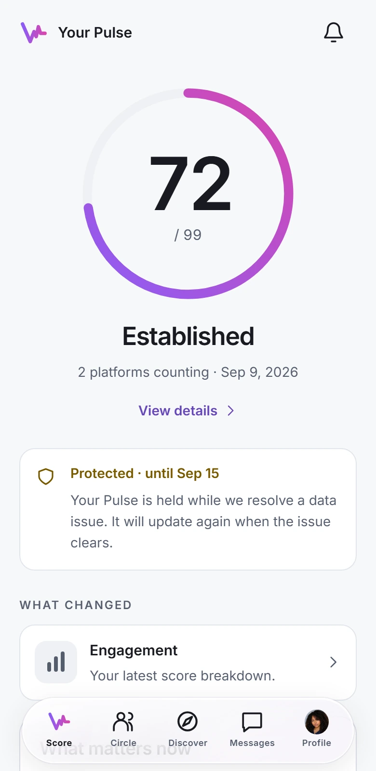Select the Score tab label

tap(59, 743)
